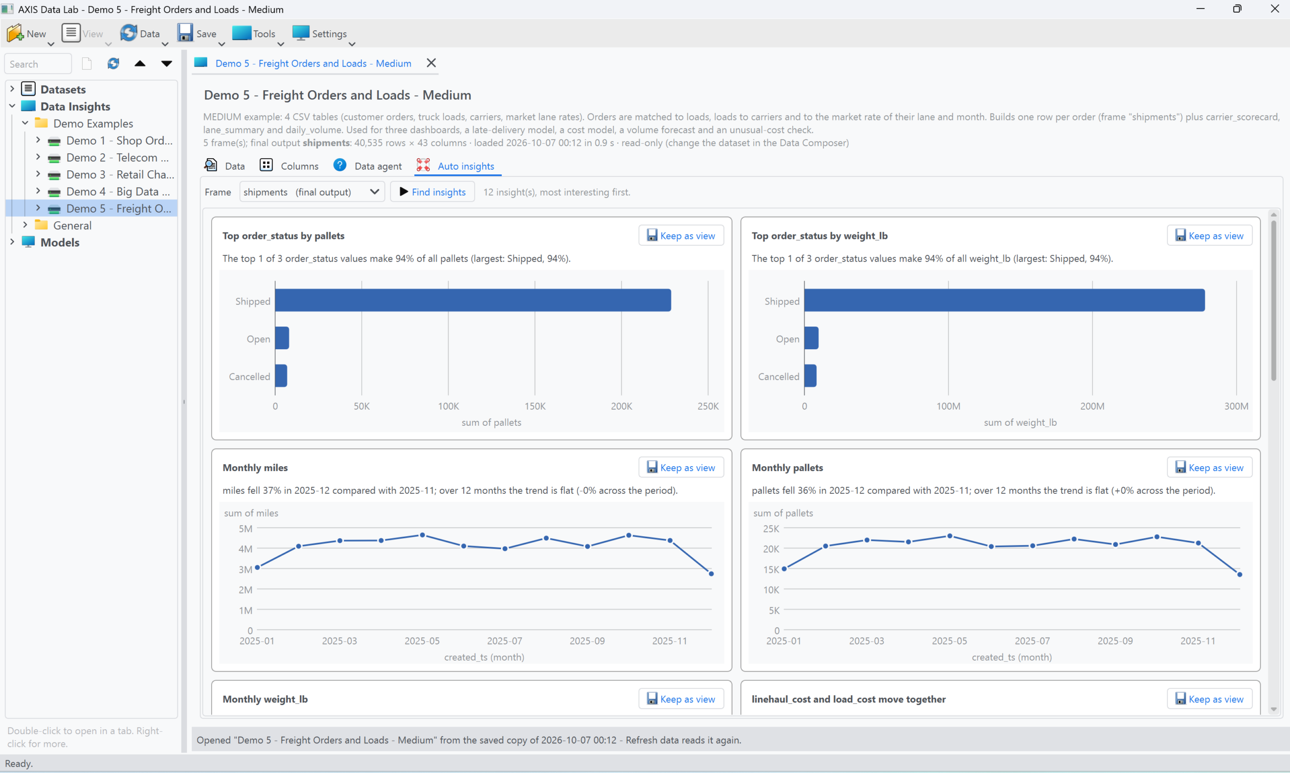Screen dimensions: 1290x773
Task: Keep Top order_status by pallets as view
Action: 681,235
